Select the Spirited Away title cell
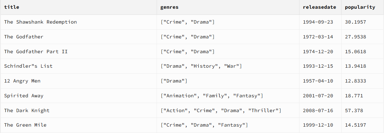This screenshot has height=133, width=384. [78, 96]
